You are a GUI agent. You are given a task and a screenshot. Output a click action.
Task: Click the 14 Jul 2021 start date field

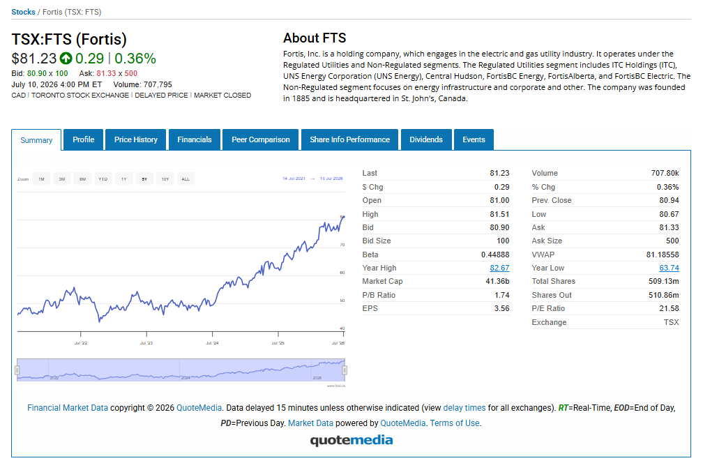(294, 179)
